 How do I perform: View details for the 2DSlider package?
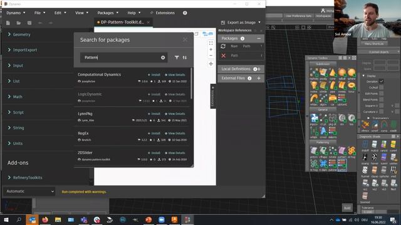(x=175, y=152)
